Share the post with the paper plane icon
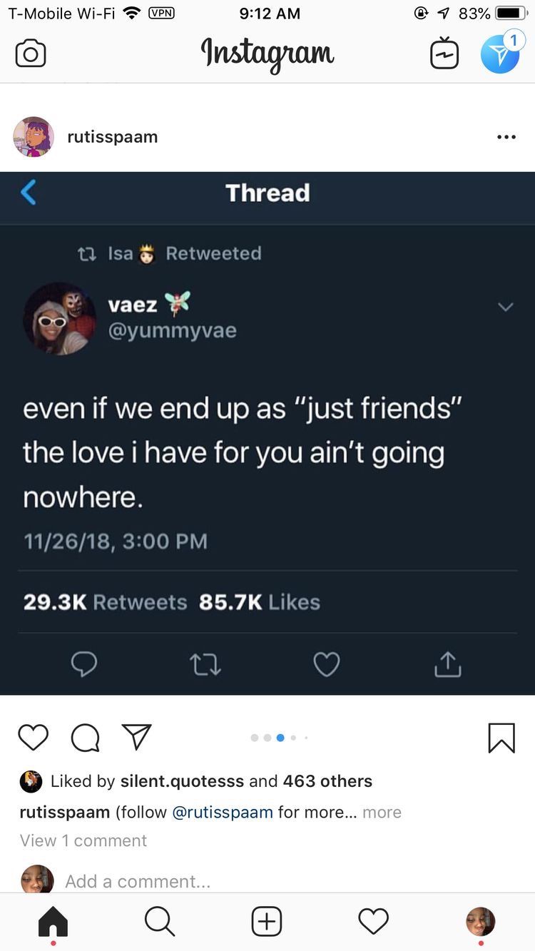The height and width of the screenshot is (951, 535). [136, 738]
